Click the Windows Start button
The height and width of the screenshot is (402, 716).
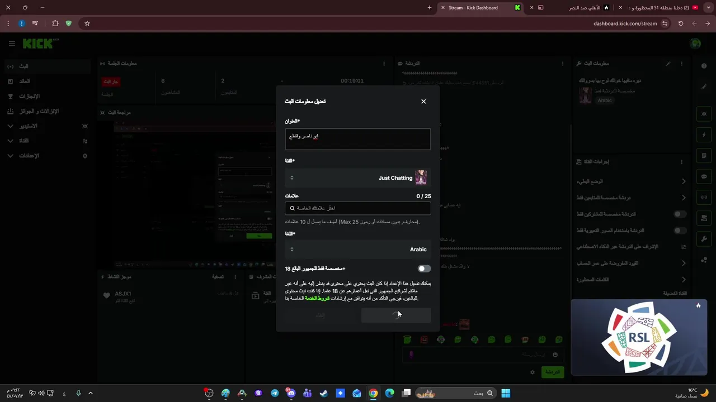pyautogui.click(x=506, y=393)
